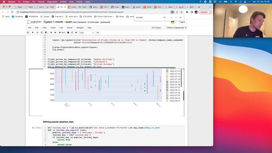Toggle the 2022-08-13 legend trace
The image size is (272, 153).
pos(173,82)
